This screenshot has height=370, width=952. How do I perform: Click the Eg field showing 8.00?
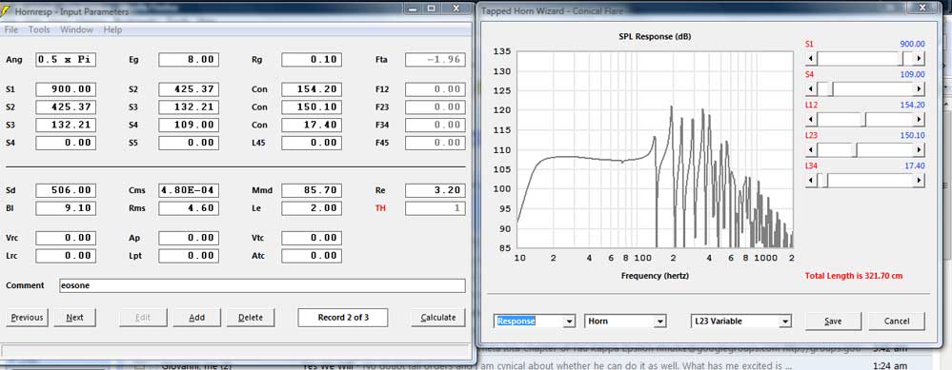click(189, 60)
